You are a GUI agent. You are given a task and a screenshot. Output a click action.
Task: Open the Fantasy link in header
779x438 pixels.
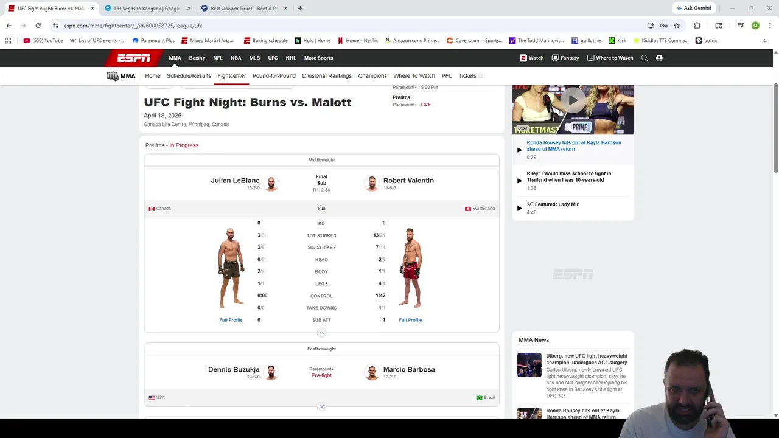(565, 58)
